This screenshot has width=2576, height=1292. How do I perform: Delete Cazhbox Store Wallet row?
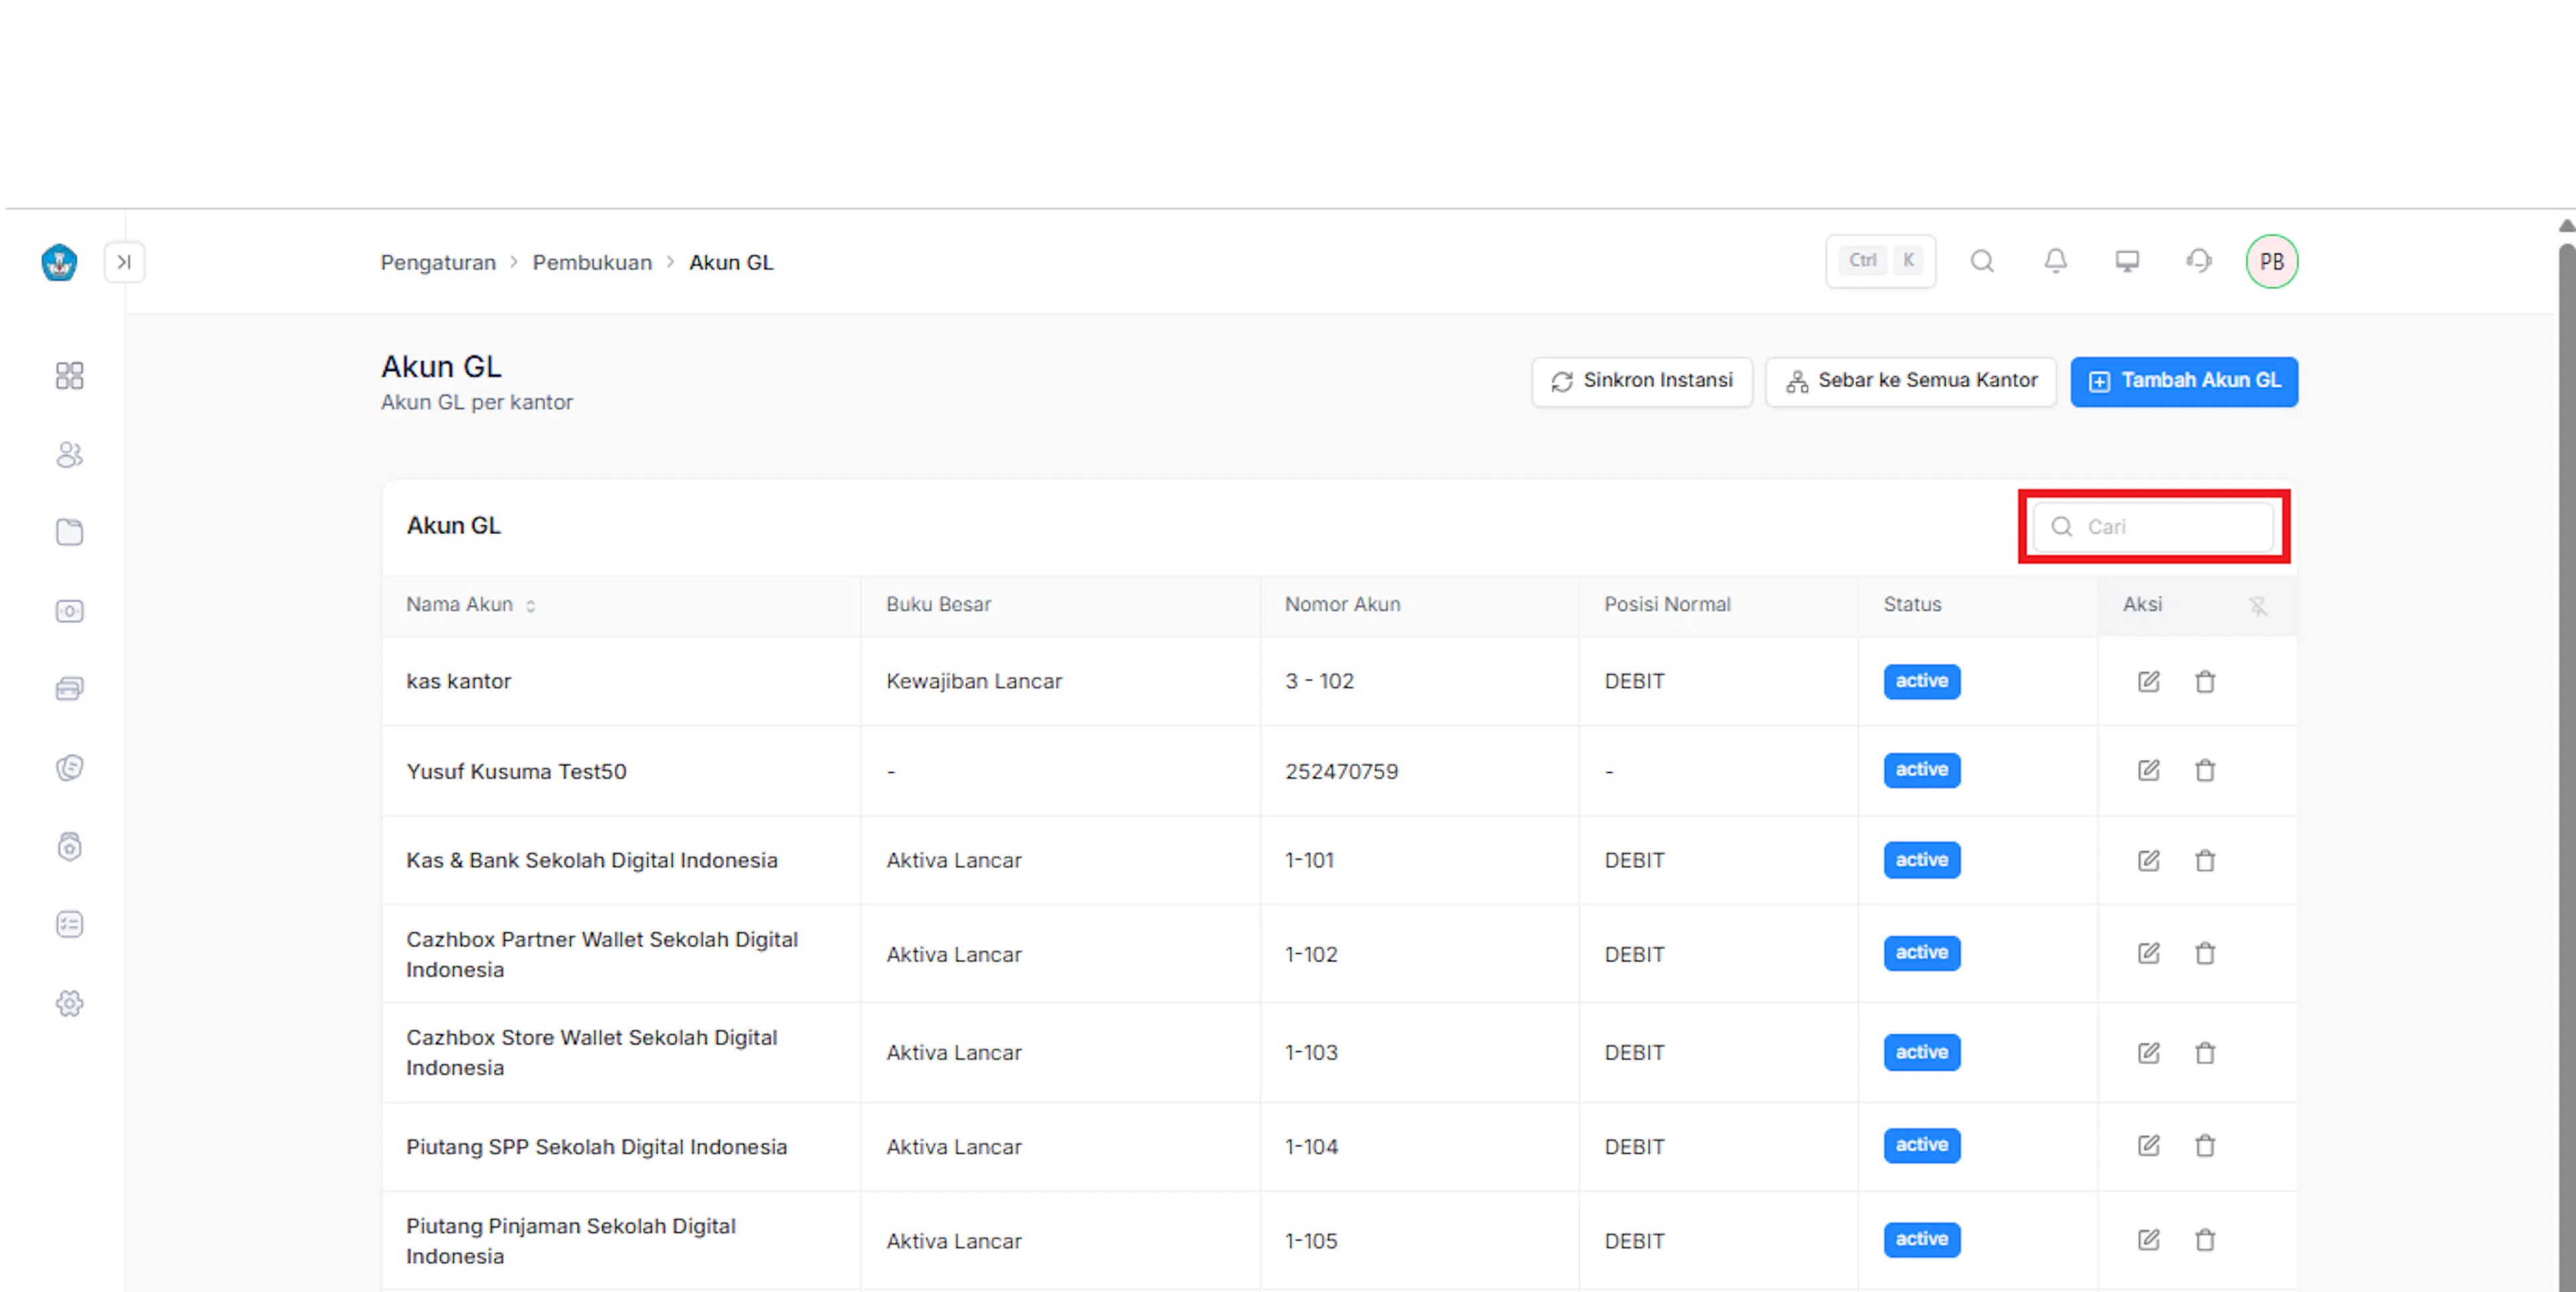[2205, 1052]
